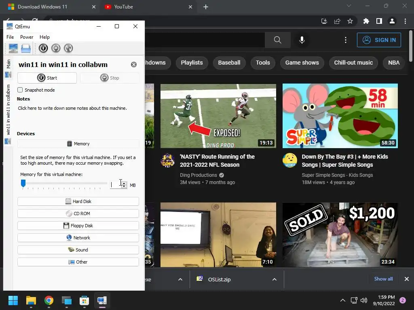Expand the Network section

click(78, 238)
